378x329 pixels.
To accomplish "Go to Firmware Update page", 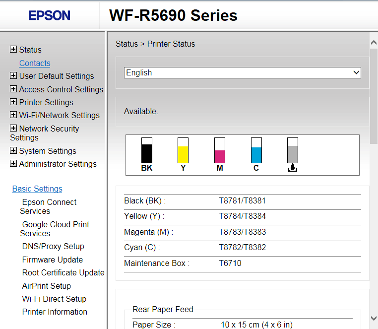I will [x=52, y=260].
